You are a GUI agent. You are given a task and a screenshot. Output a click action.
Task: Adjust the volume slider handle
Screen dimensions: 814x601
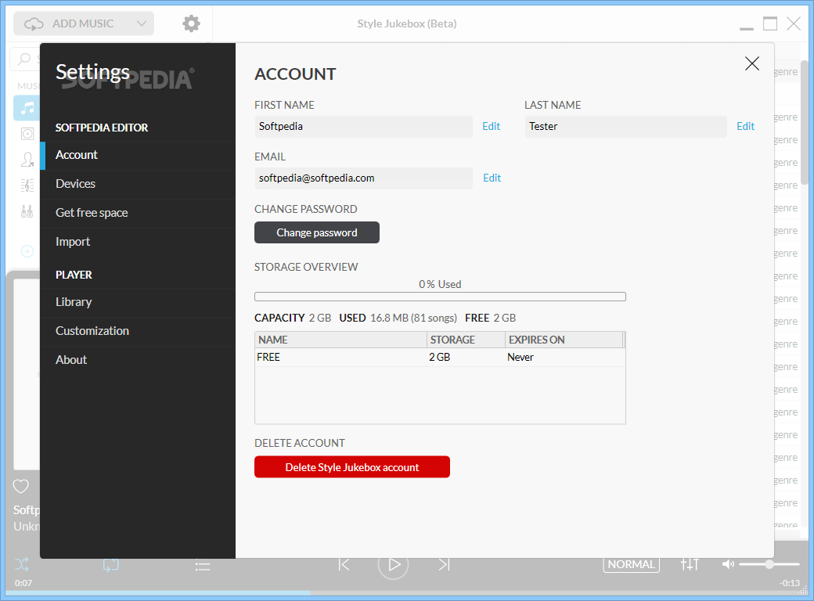click(x=769, y=564)
